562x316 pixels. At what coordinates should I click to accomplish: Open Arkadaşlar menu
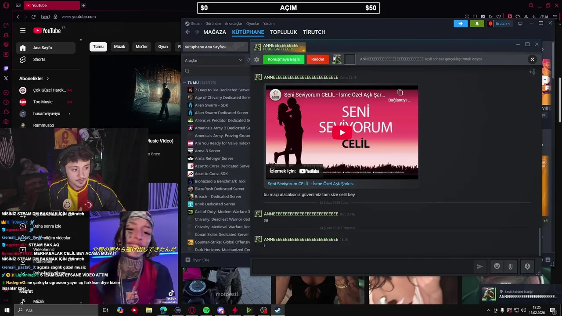pos(233,24)
